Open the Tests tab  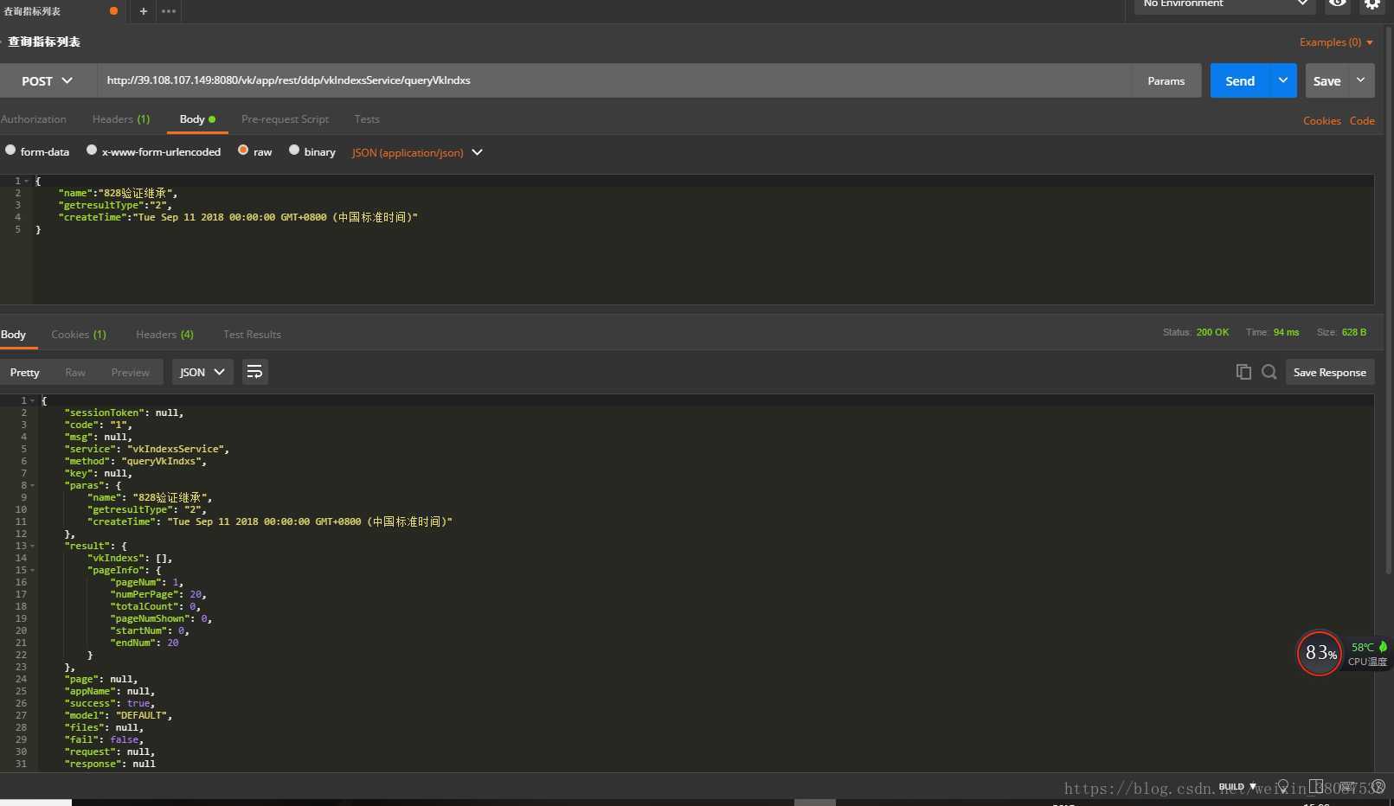coord(367,119)
